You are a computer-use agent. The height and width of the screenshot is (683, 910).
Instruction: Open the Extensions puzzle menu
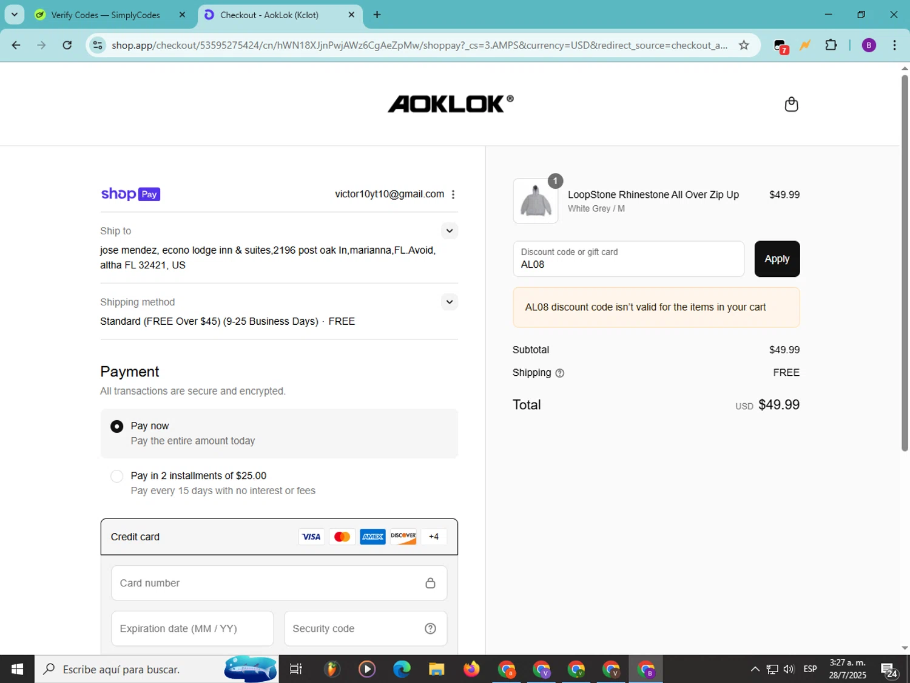831,45
